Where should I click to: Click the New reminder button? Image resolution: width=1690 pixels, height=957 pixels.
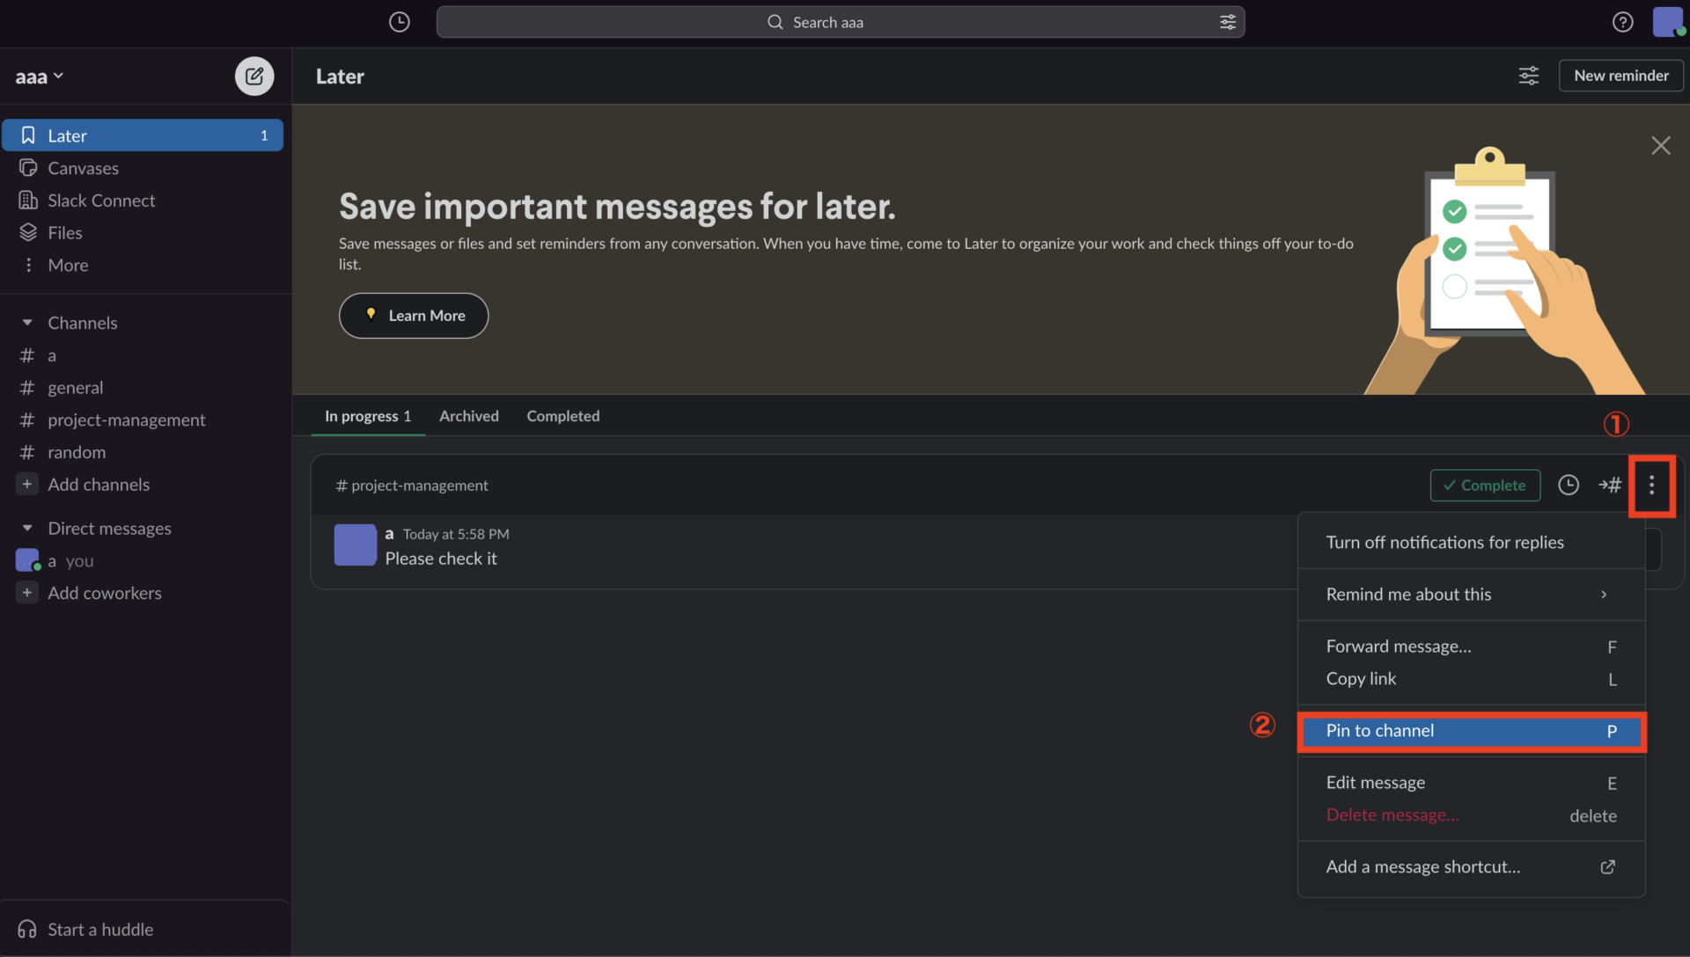coord(1621,76)
